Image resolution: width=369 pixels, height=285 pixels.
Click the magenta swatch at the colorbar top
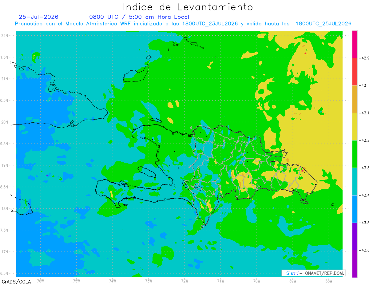coord(355,44)
